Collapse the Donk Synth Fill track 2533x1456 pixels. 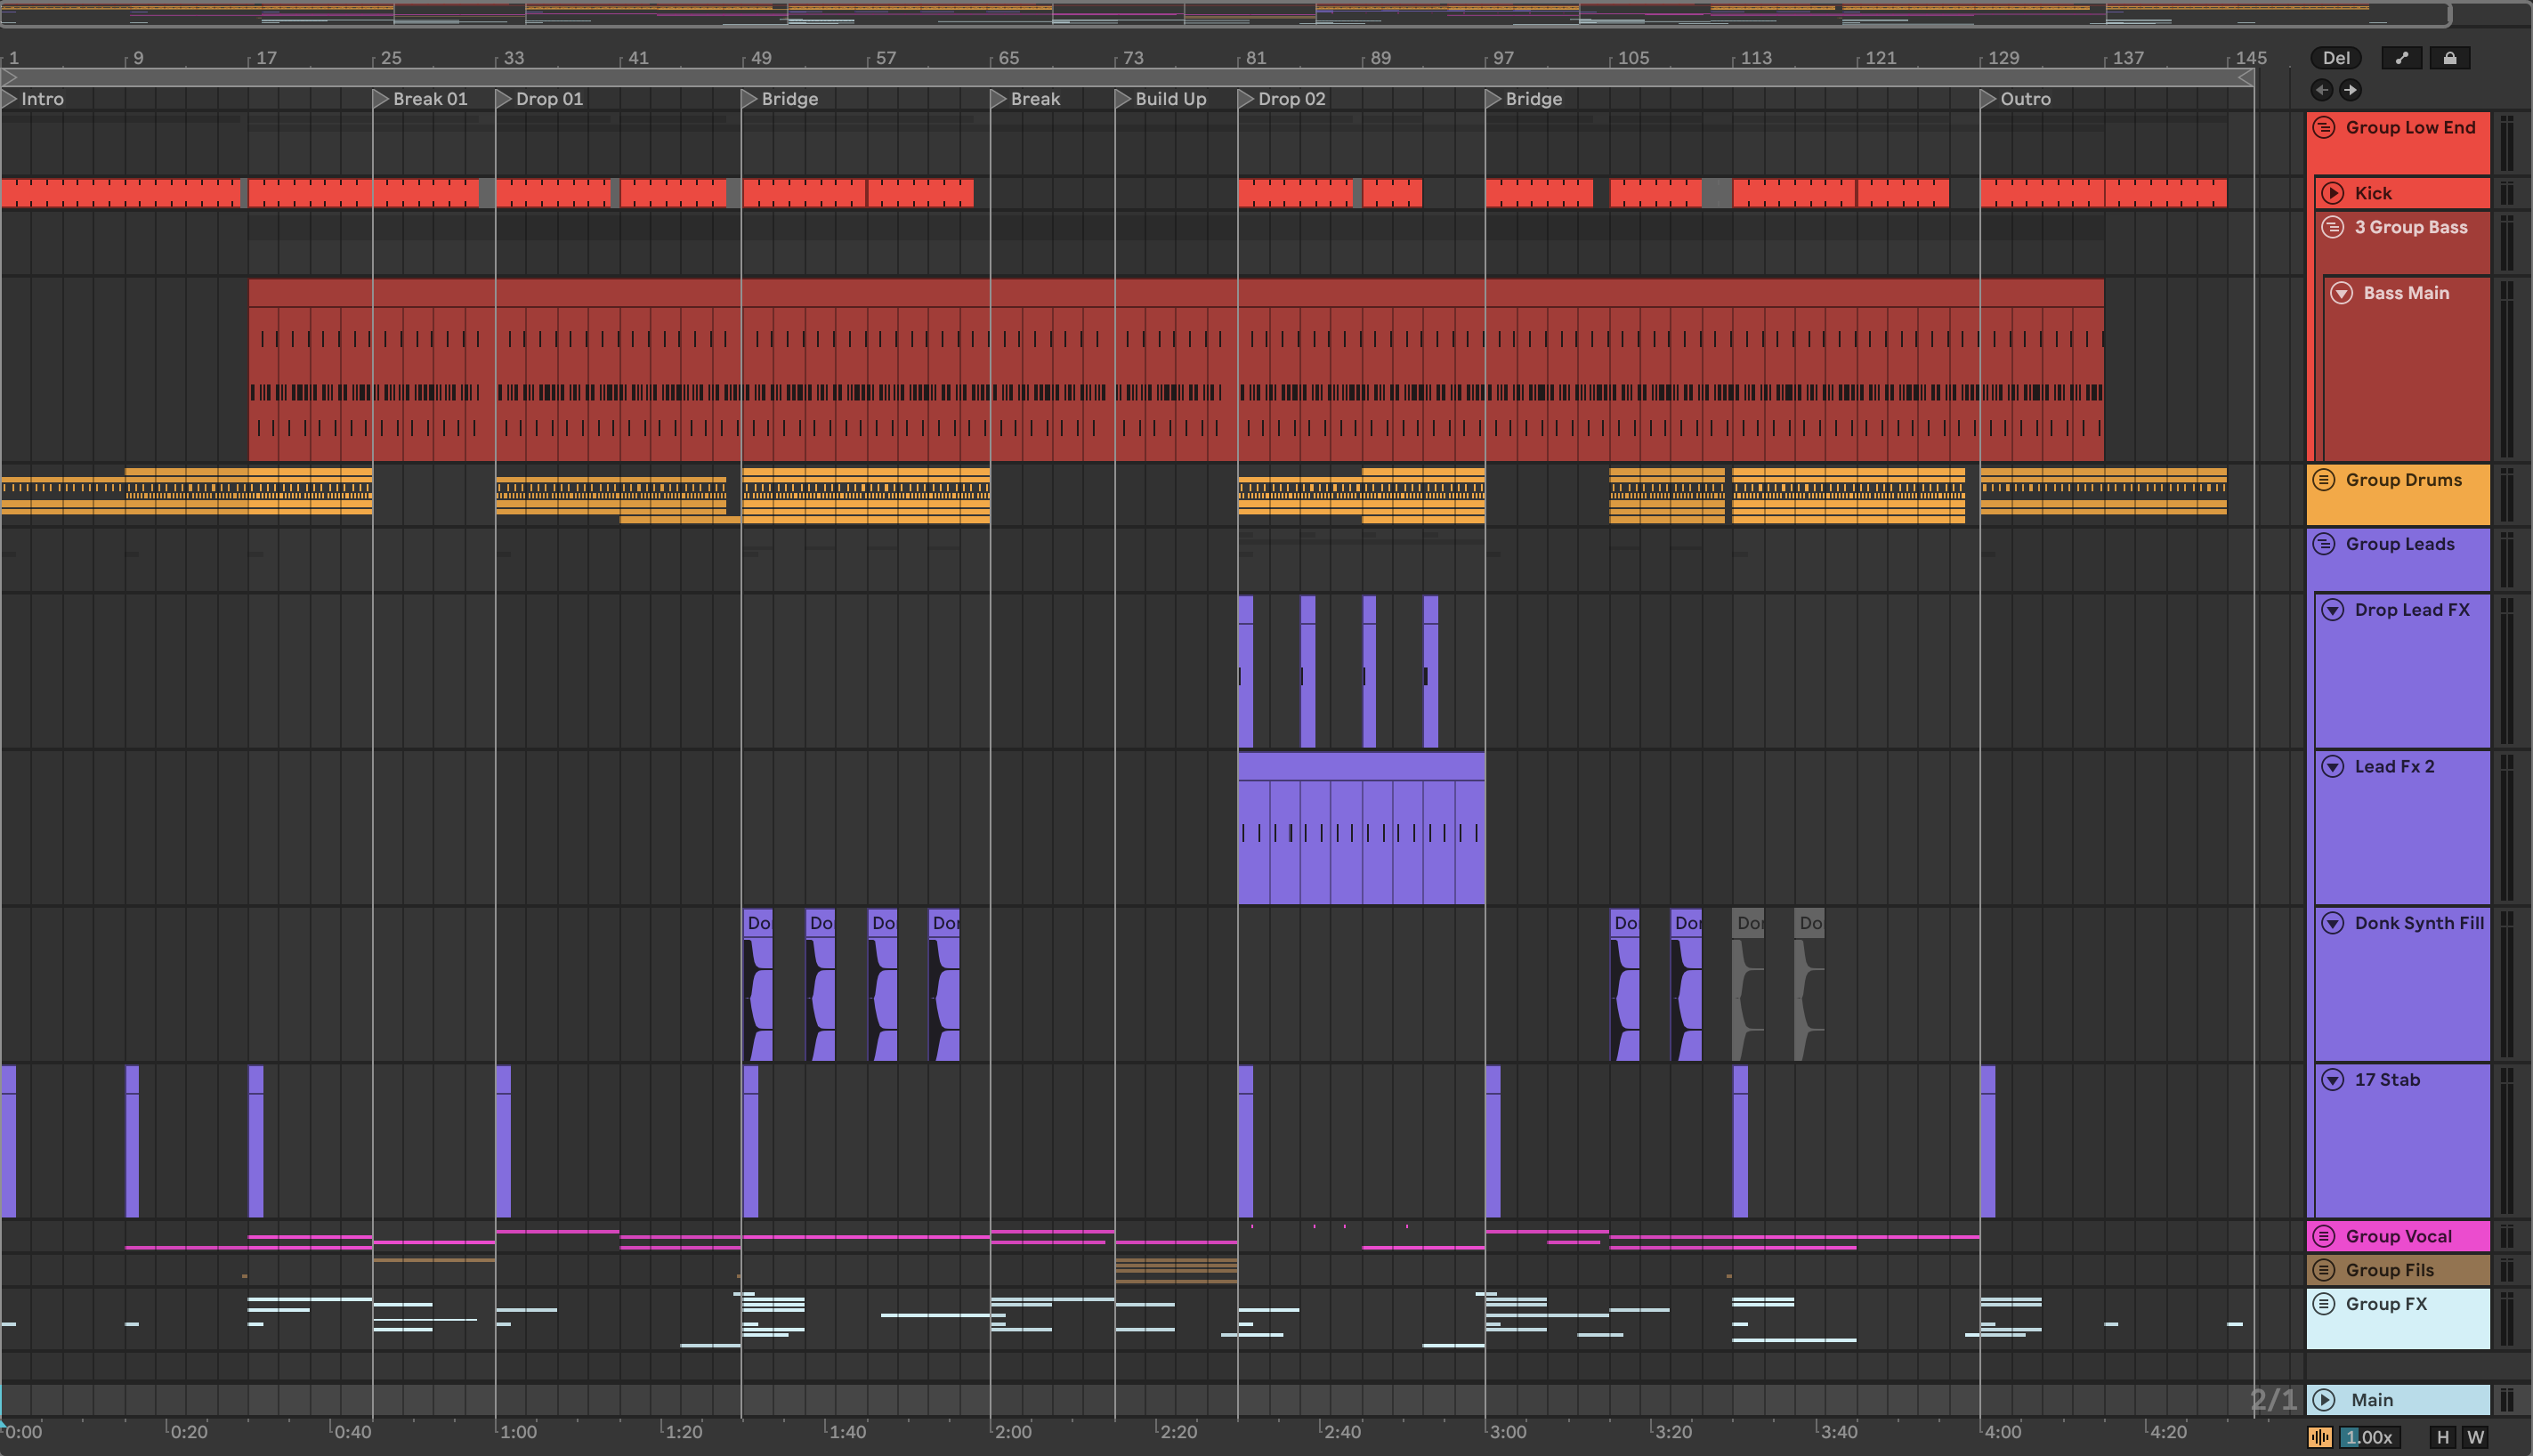point(2332,923)
